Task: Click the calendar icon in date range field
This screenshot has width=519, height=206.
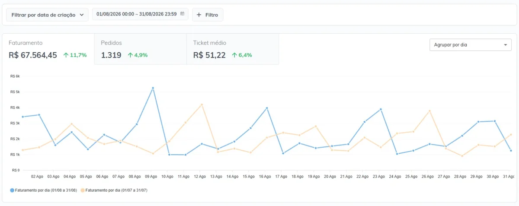Action: (x=183, y=14)
